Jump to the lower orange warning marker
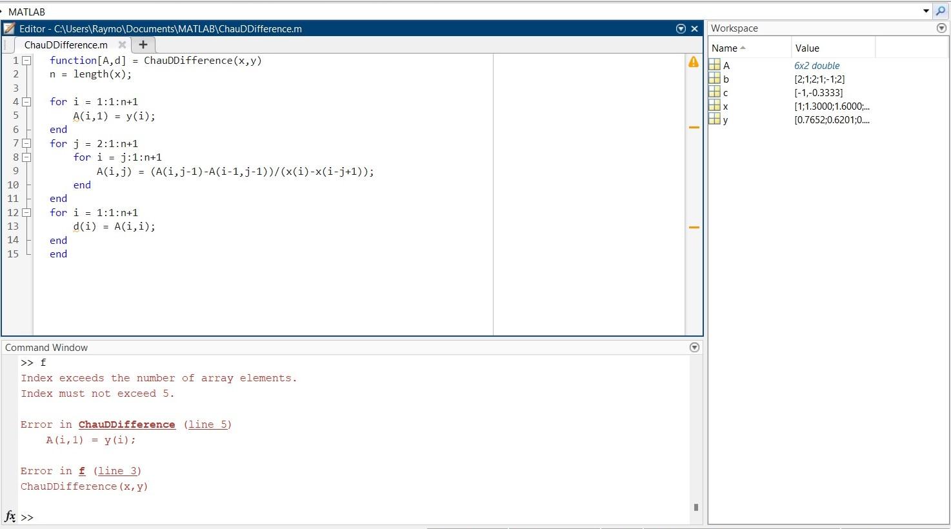Viewport: 951px width, 529px height. pos(694,227)
